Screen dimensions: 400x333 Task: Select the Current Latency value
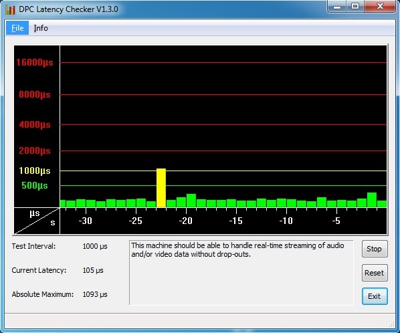click(x=93, y=270)
